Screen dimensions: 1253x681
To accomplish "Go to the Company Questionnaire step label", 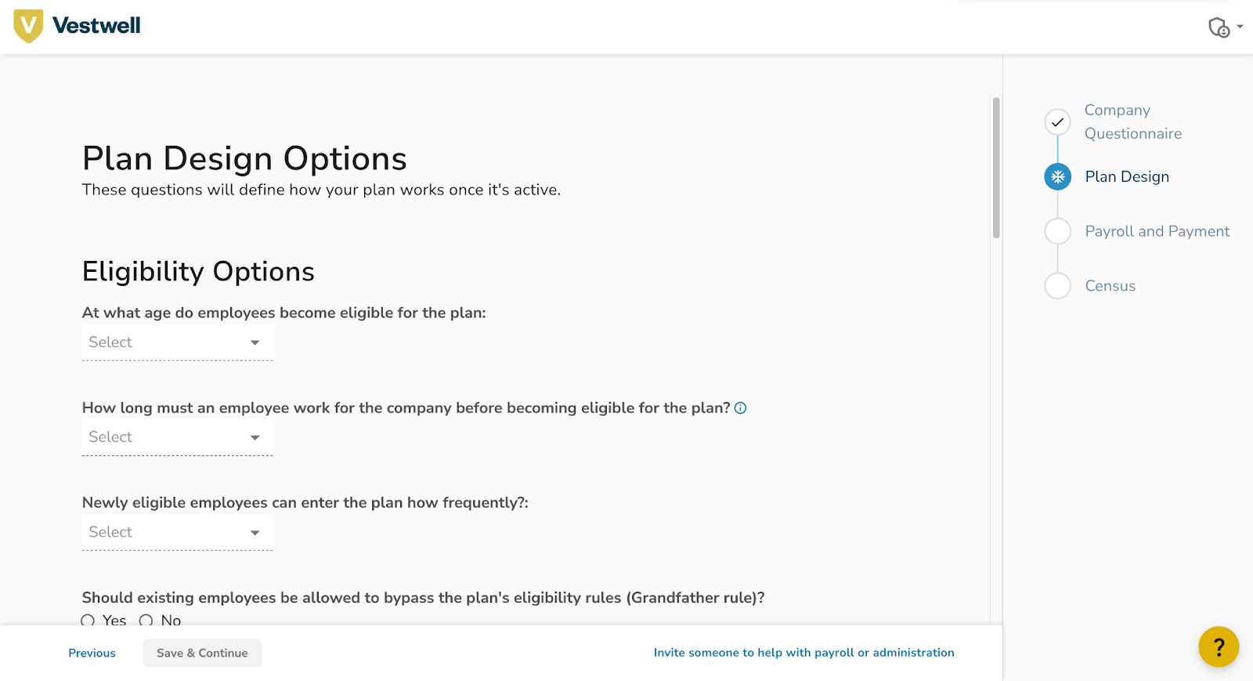I will pos(1133,122).
